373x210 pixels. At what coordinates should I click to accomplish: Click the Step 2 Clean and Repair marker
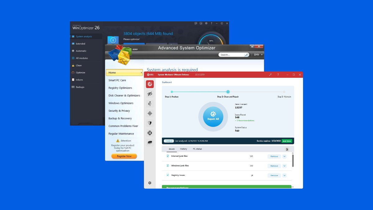click(228, 92)
